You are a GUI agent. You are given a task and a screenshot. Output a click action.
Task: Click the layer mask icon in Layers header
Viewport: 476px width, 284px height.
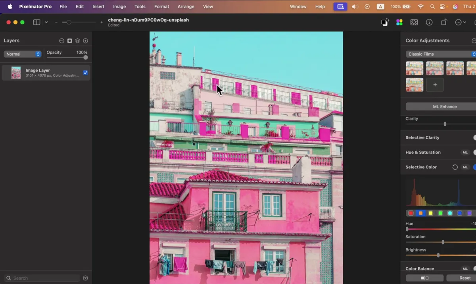pyautogui.click(x=71, y=41)
